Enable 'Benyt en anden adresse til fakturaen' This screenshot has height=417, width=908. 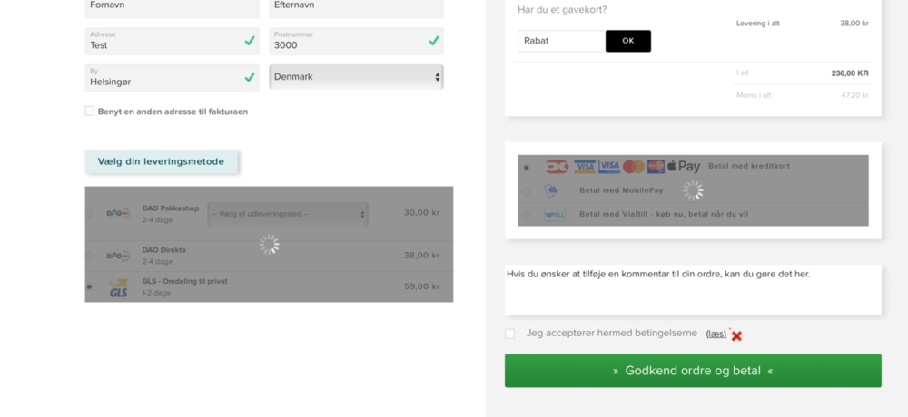[x=90, y=112]
